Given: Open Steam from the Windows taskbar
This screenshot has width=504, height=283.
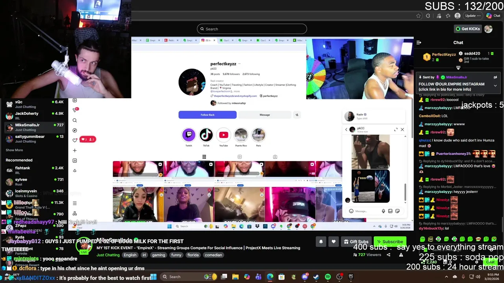Looking at the screenshot, I should coord(316,277).
